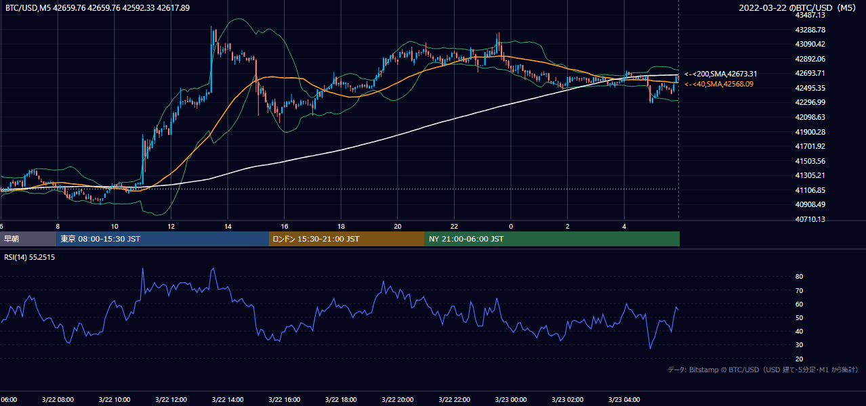
Task: Click the RSI axis level 20
Action: pyautogui.click(x=799, y=359)
